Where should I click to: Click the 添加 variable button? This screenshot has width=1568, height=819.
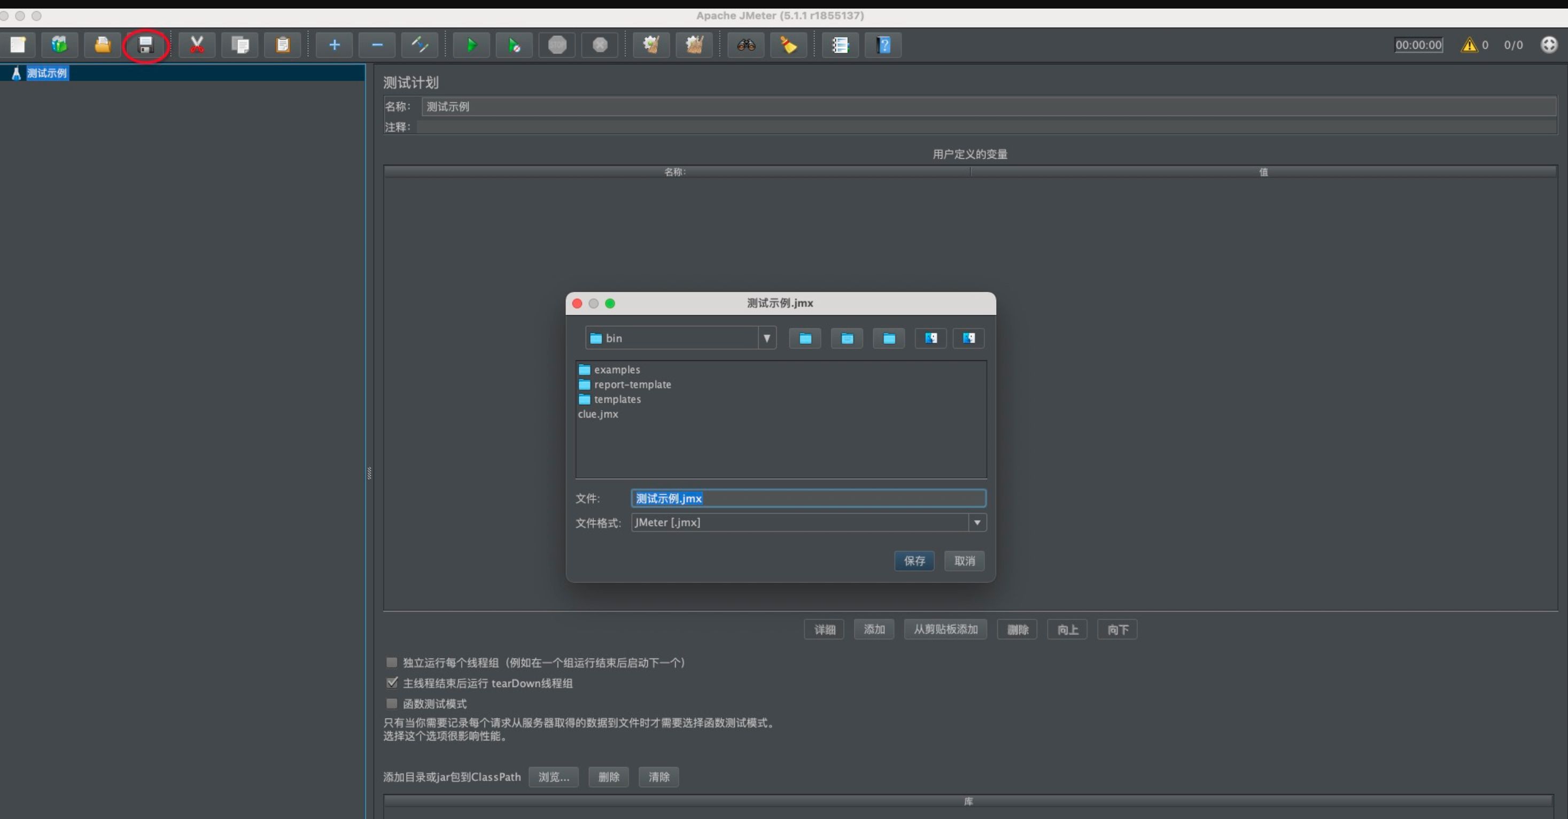[x=874, y=630]
